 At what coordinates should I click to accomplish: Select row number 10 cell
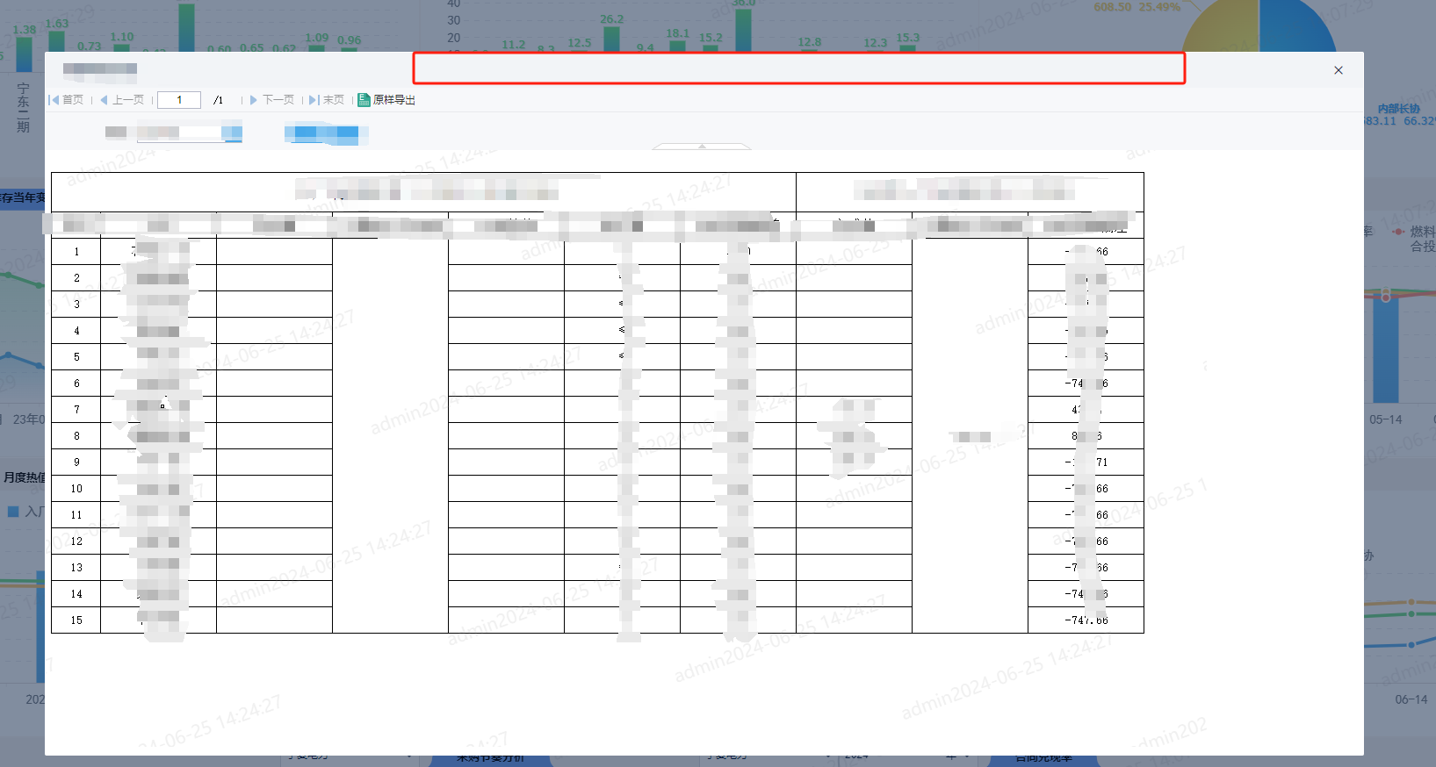point(76,489)
